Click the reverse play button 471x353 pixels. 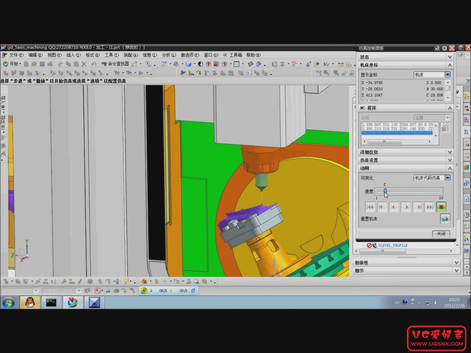[394, 207]
